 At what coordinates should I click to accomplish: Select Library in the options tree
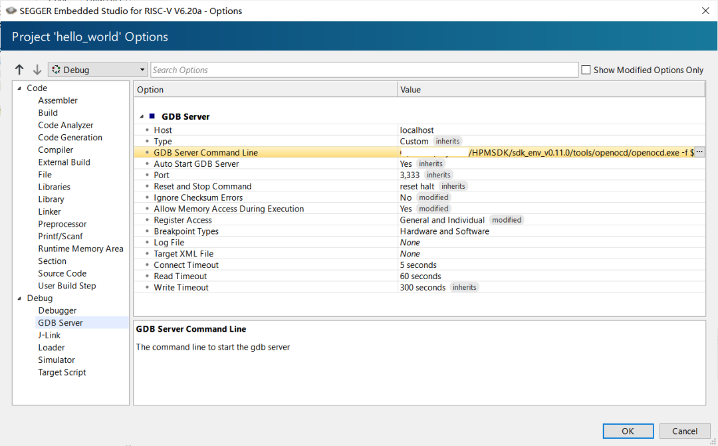[51, 199]
